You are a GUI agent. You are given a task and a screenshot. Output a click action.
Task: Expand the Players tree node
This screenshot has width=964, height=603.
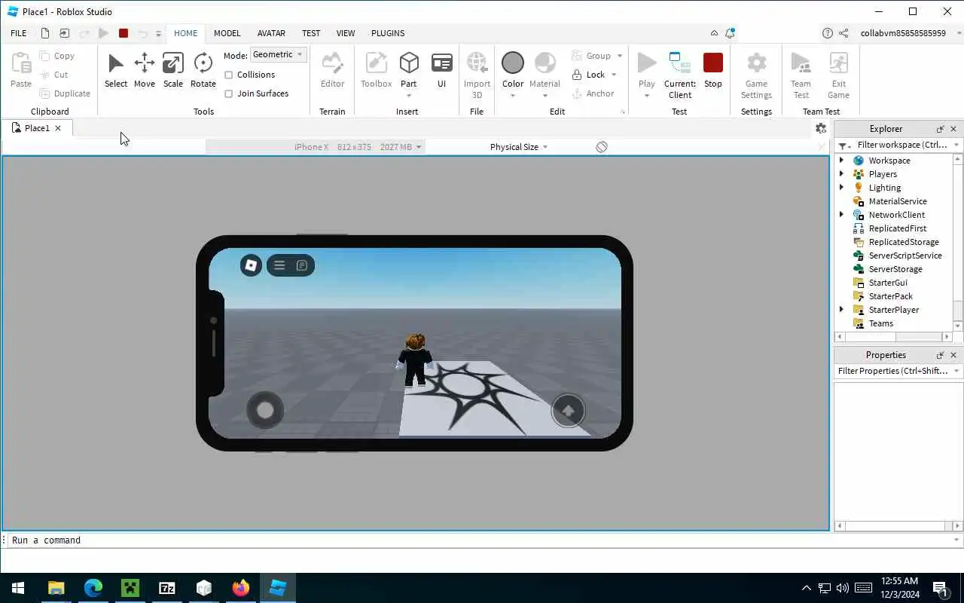(x=842, y=174)
